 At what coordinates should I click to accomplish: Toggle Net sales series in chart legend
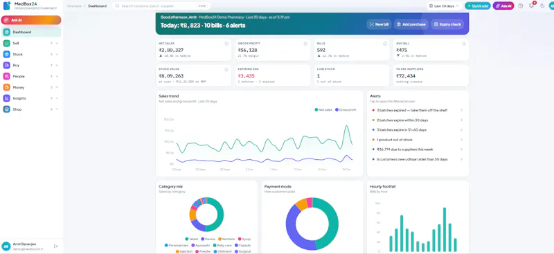(323, 110)
